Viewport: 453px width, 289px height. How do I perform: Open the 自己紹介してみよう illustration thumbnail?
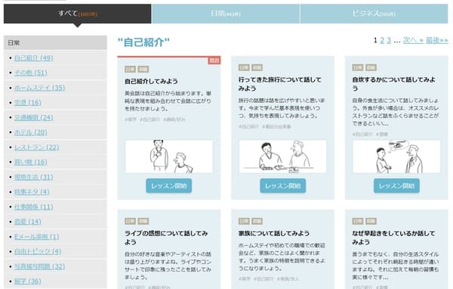169,157
